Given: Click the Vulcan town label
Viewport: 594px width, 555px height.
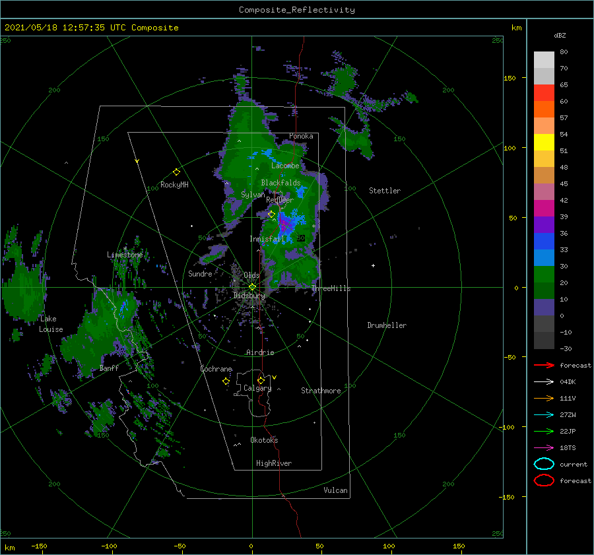Looking at the screenshot, I should 335,490.
